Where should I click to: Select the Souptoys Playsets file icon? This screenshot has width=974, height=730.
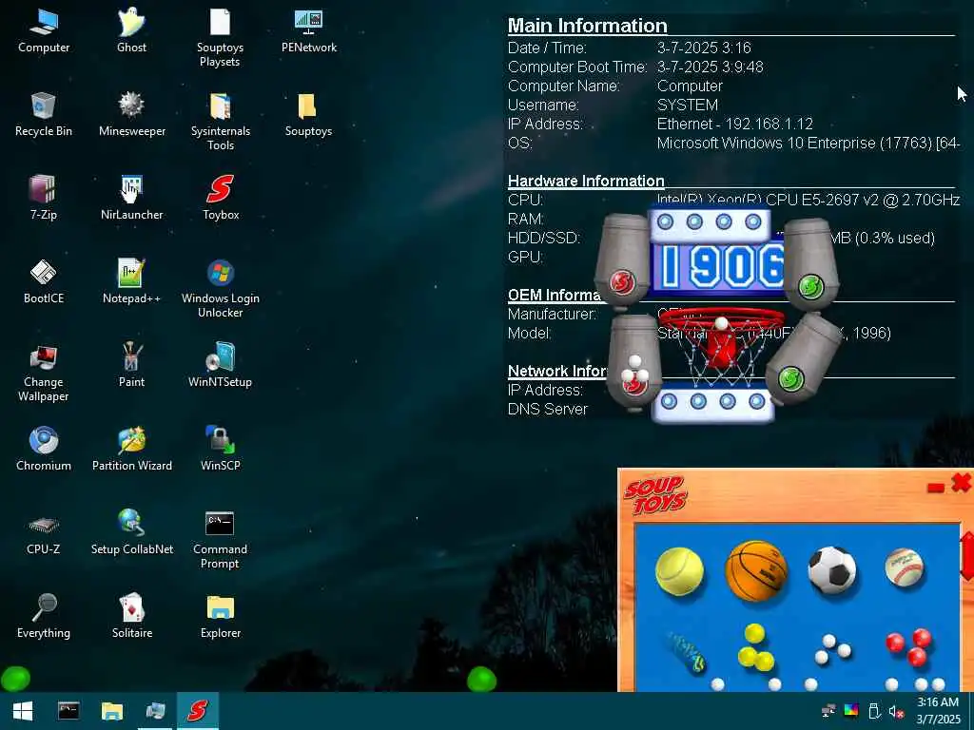[x=220, y=37]
